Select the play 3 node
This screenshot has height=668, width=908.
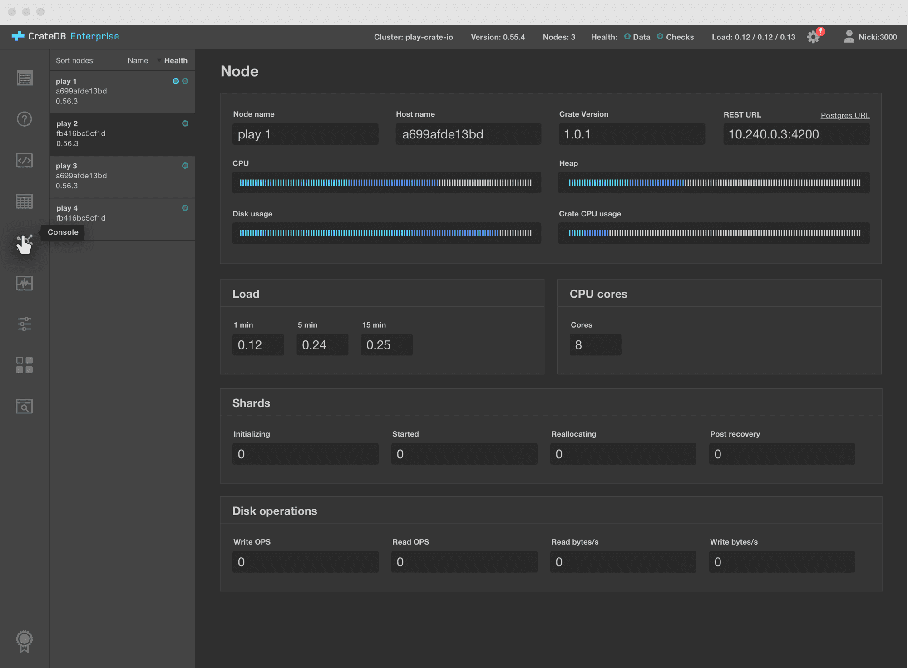(122, 176)
